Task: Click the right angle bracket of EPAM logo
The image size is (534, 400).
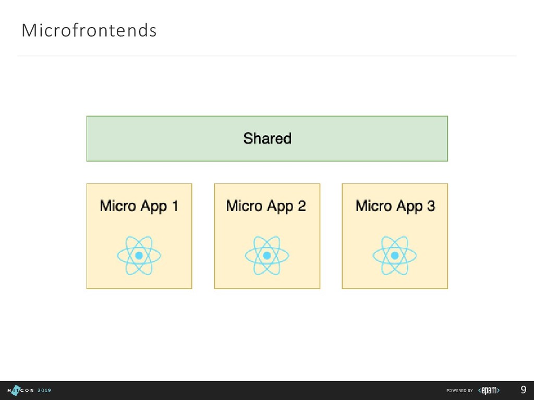Action: [x=499, y=390]
